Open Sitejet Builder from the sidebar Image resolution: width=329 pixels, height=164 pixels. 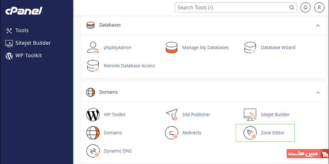point(28,43)
